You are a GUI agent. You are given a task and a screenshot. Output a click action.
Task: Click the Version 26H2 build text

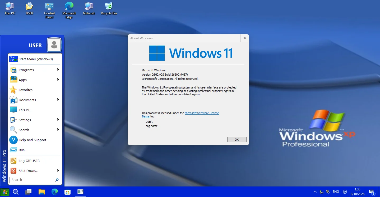click(x=165, y=75)
